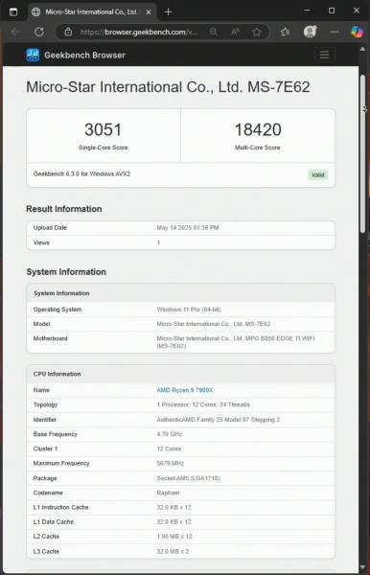Click the AuthenticAMD Family 25 identifier value

(x=219, y=420)
